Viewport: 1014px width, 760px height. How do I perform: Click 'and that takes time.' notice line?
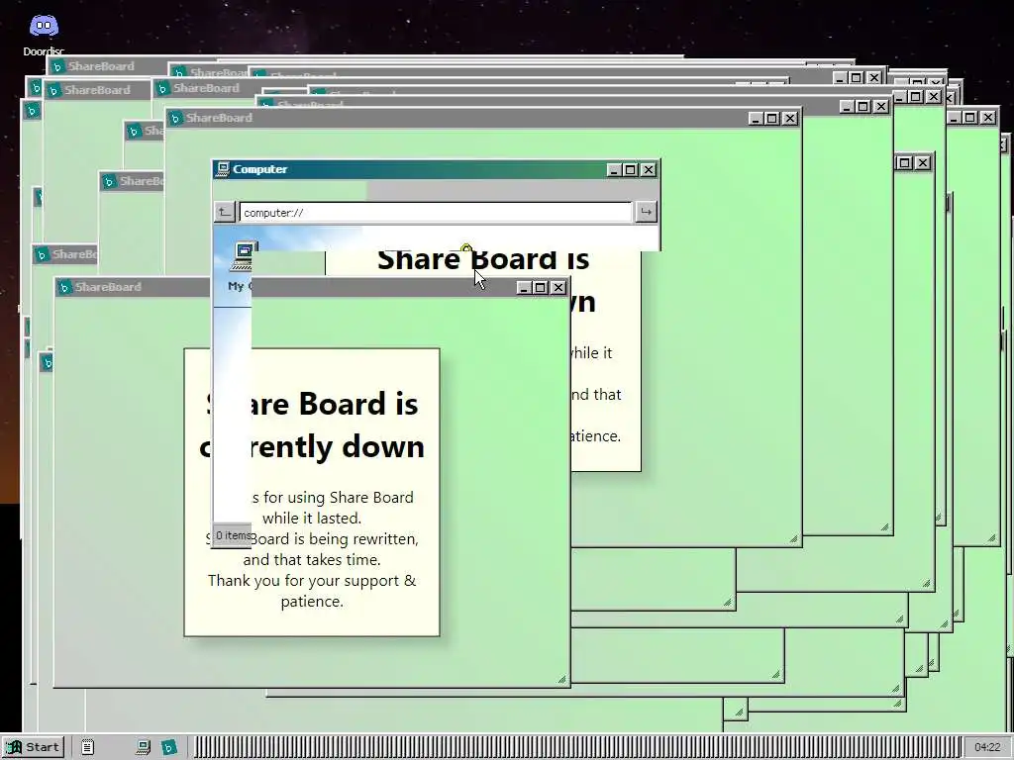pyautogui.click(x=312, y=560)
